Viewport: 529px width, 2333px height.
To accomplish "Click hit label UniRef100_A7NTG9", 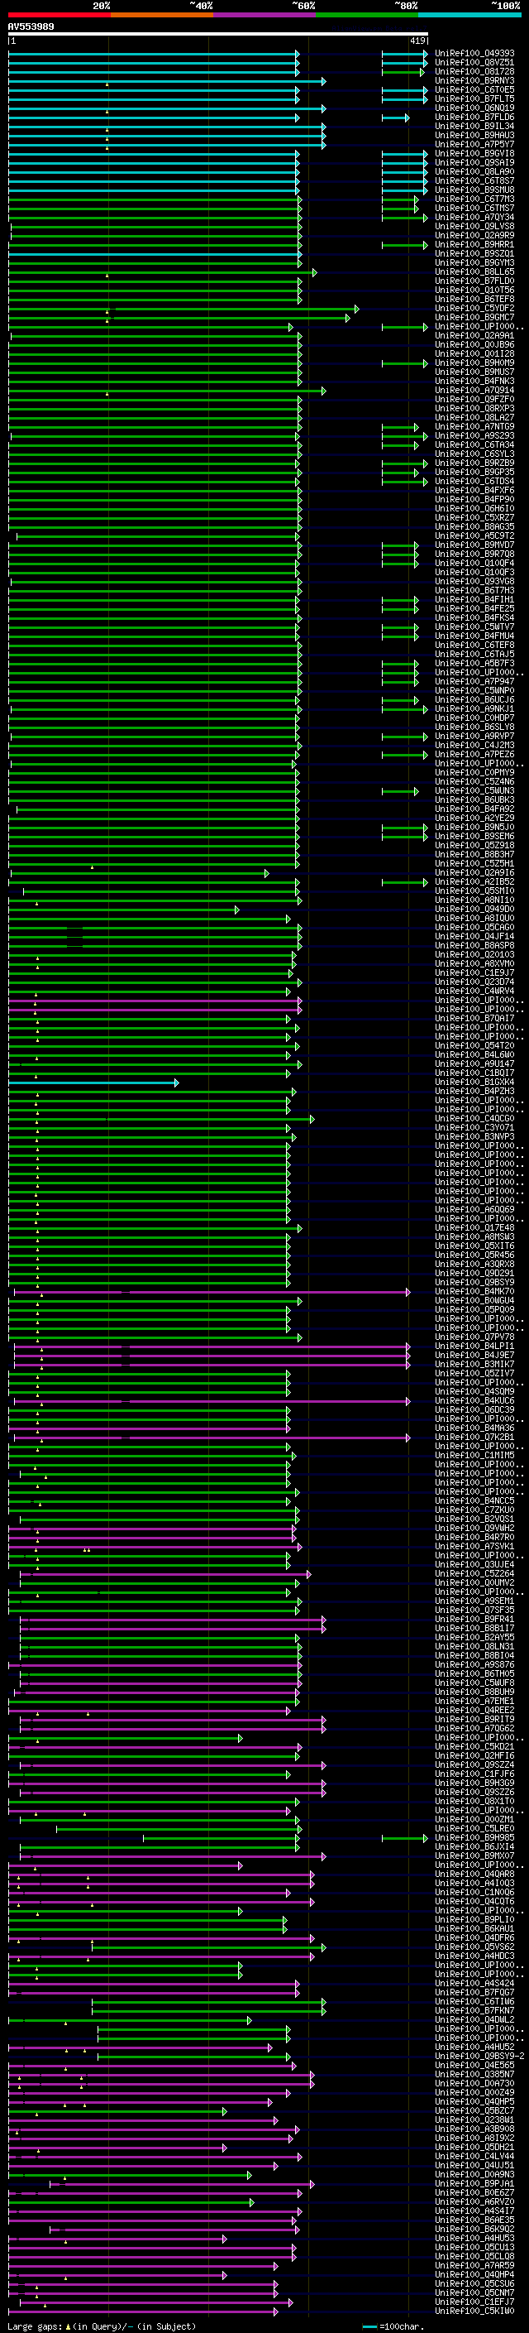I will [x=474, y=425].
